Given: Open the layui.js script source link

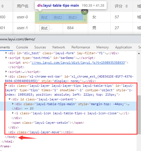Looking at the screenshot, I should 78,63.
